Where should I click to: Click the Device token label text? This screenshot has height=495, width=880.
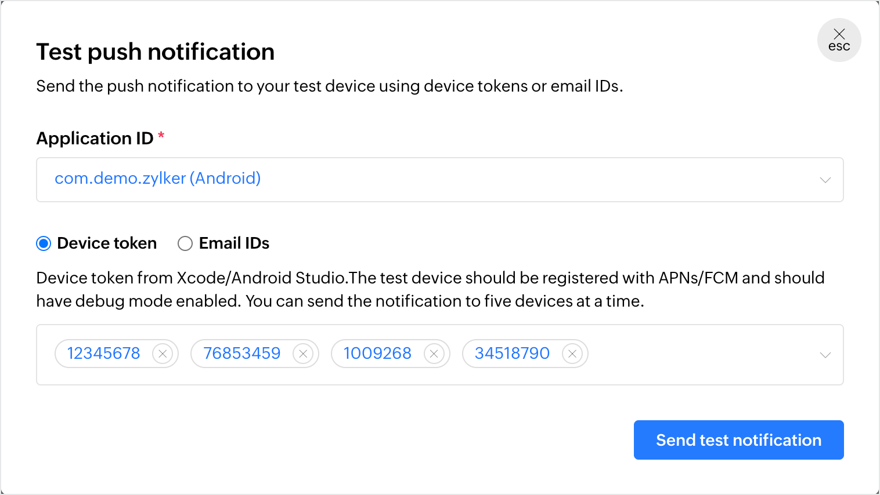tap(107, 243)
